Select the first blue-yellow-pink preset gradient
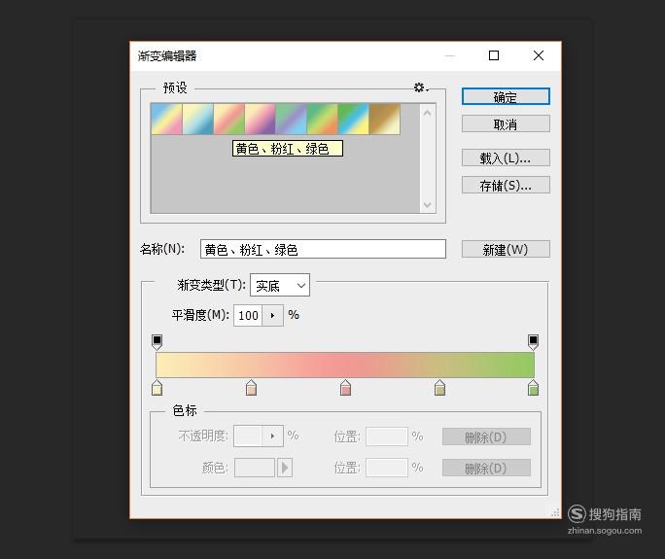Viewport: 665px width, 559px height. point(166,120)
